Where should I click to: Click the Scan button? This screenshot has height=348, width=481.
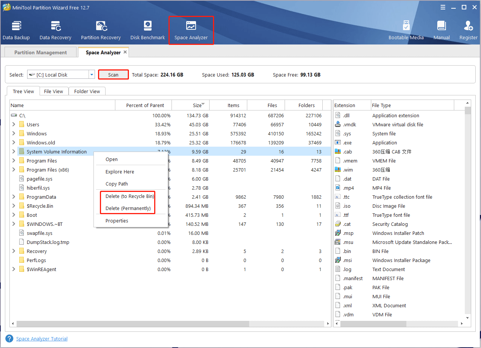click(x=113, y=75)
